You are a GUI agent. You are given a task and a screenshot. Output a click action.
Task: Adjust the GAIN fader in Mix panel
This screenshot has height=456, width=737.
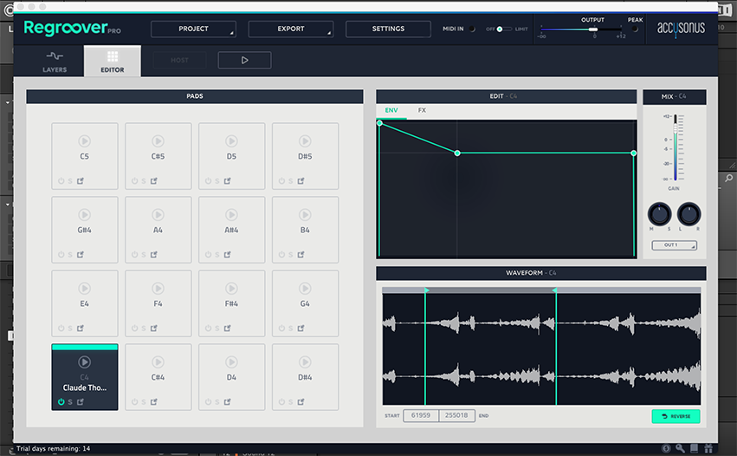click(x=676, y=128)
